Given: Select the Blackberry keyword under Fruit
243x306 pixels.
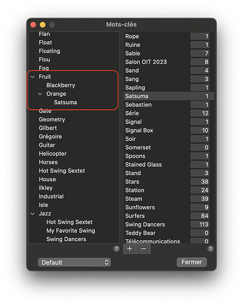Looking at the screenshot, I should tap(60, 85).
